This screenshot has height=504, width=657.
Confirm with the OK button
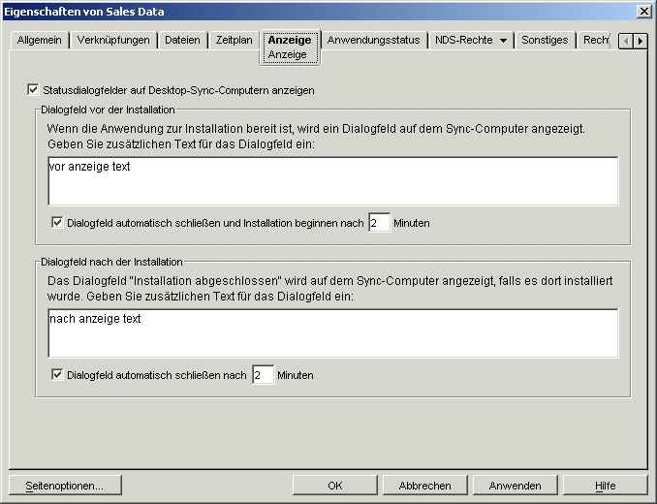334,486
